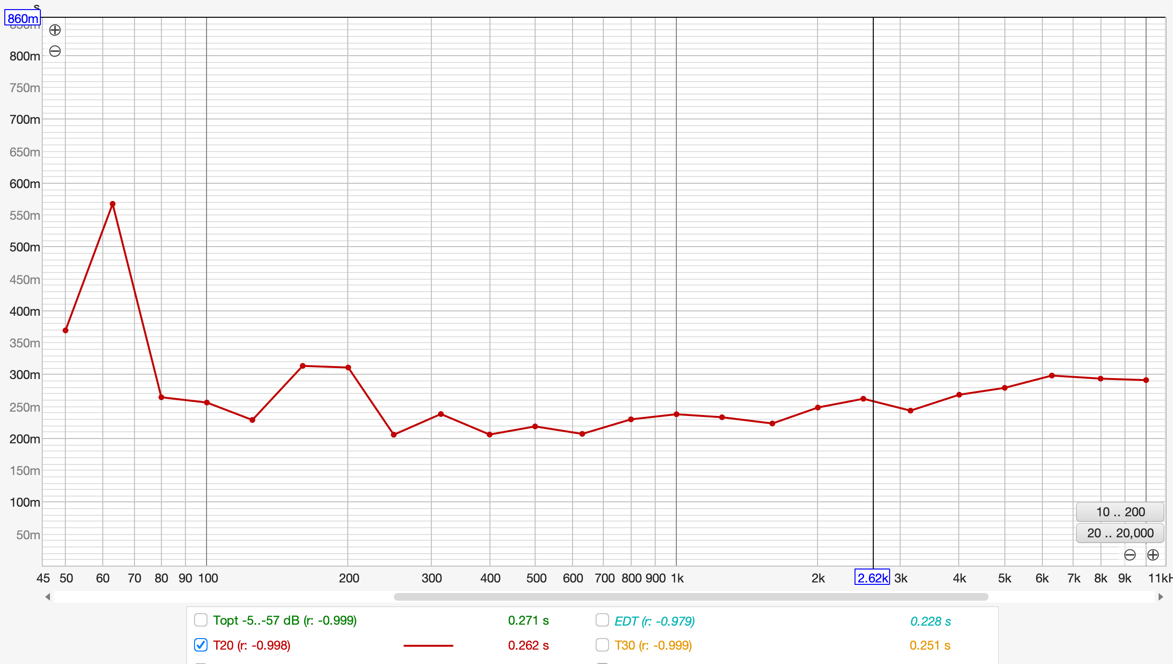1173x664 pixels.
Task: Click the 2.62k cursor frequency label
Action: [872, 578]
